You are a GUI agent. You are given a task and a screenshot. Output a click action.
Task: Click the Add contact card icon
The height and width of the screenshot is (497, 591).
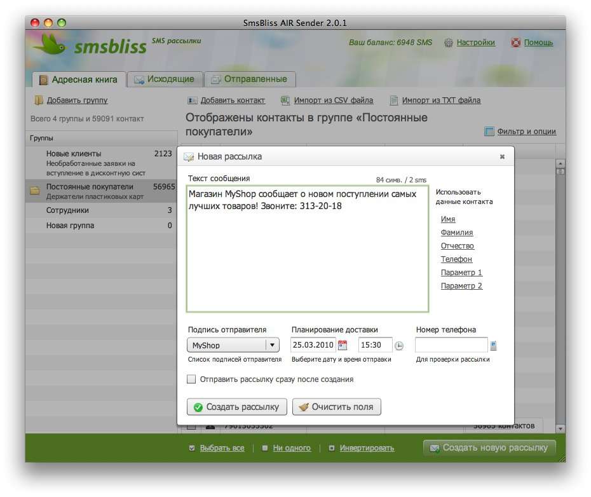192,100
